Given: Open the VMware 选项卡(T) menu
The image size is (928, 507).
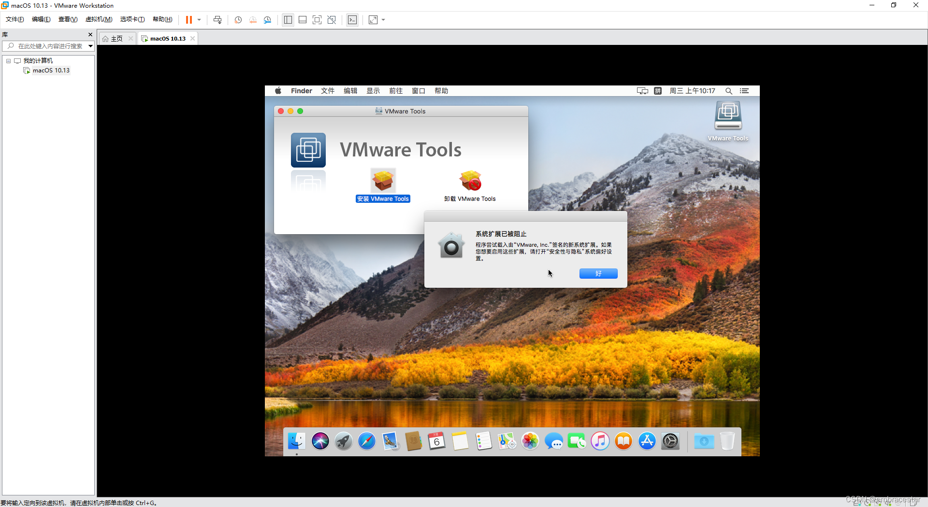Looking at the screenshot, I should (132, 19).
